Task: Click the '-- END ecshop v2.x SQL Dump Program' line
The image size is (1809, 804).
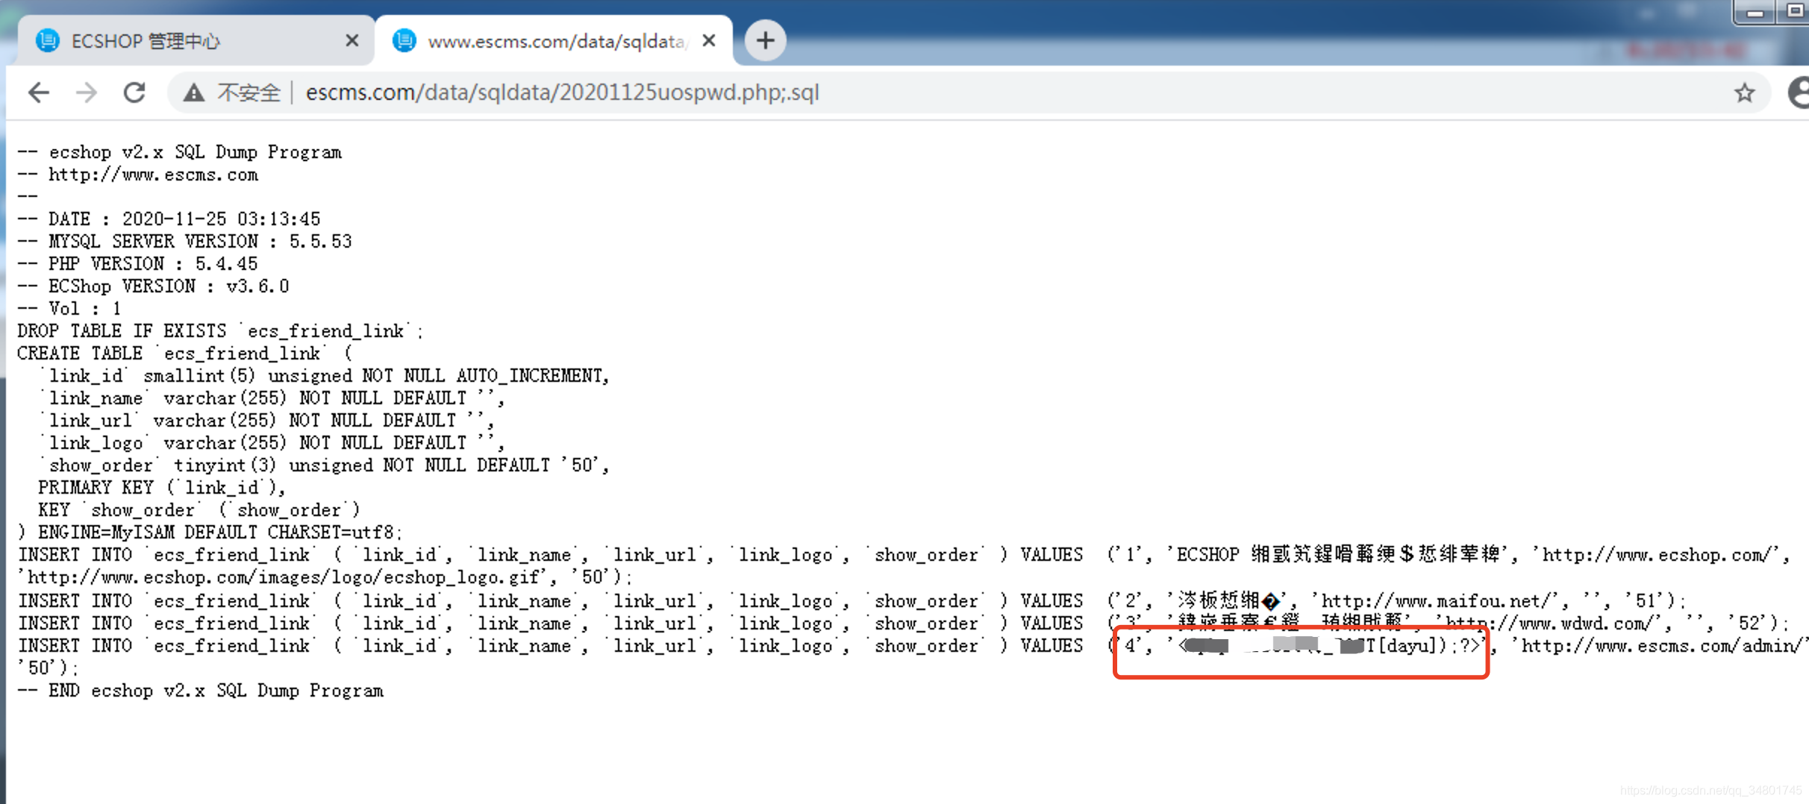Action: (x=201, y=691)
